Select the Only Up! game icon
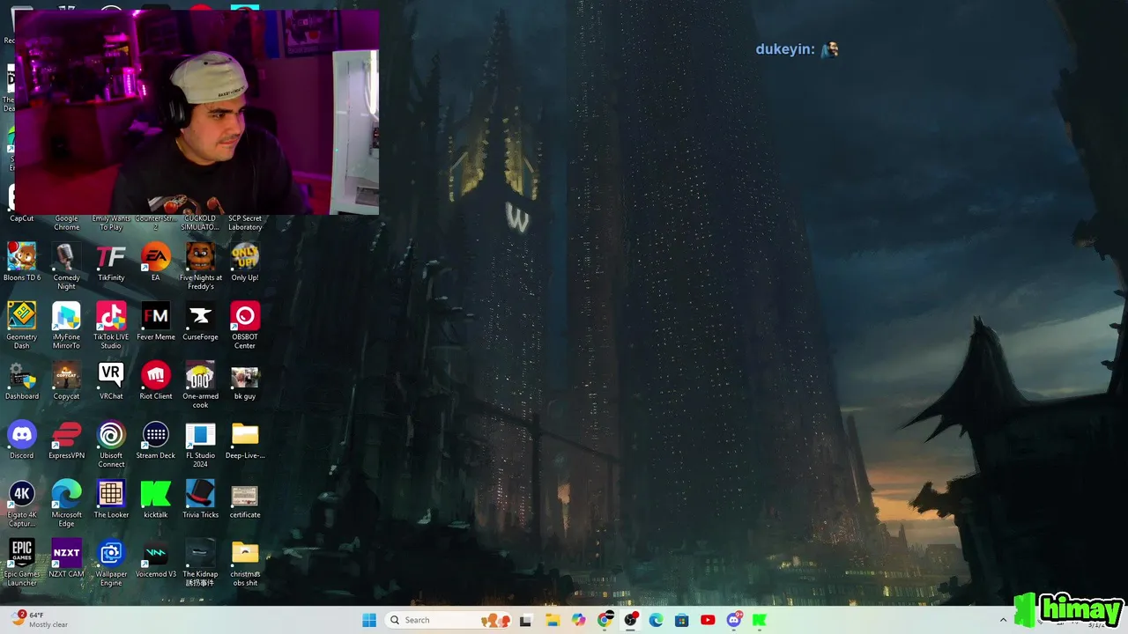This screenshot has height=634, width=1128. [245, 262]
